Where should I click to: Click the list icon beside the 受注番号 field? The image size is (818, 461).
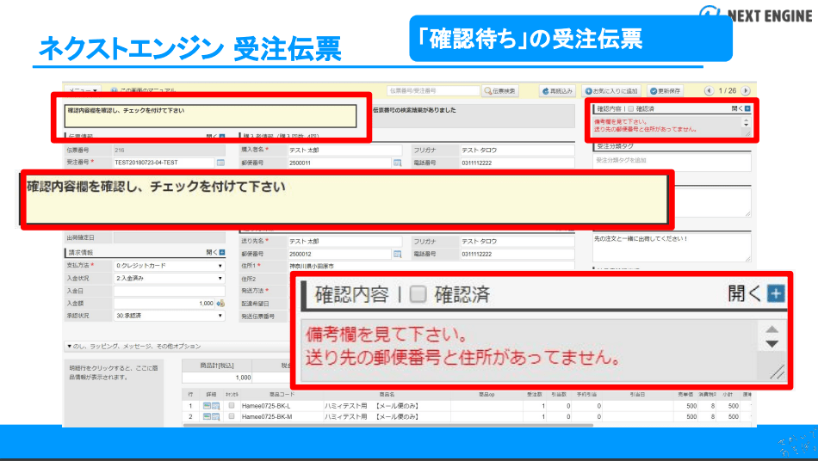click(220, 163)
